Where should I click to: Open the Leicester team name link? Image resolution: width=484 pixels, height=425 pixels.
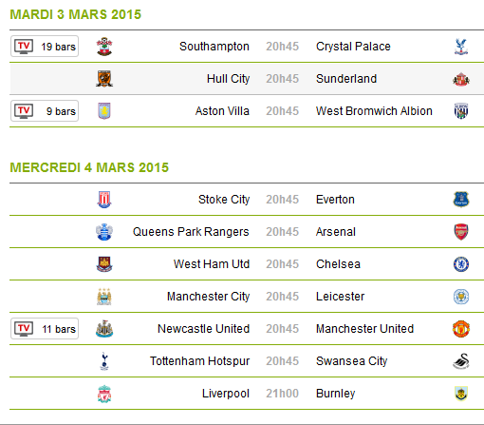click(340, 297)
